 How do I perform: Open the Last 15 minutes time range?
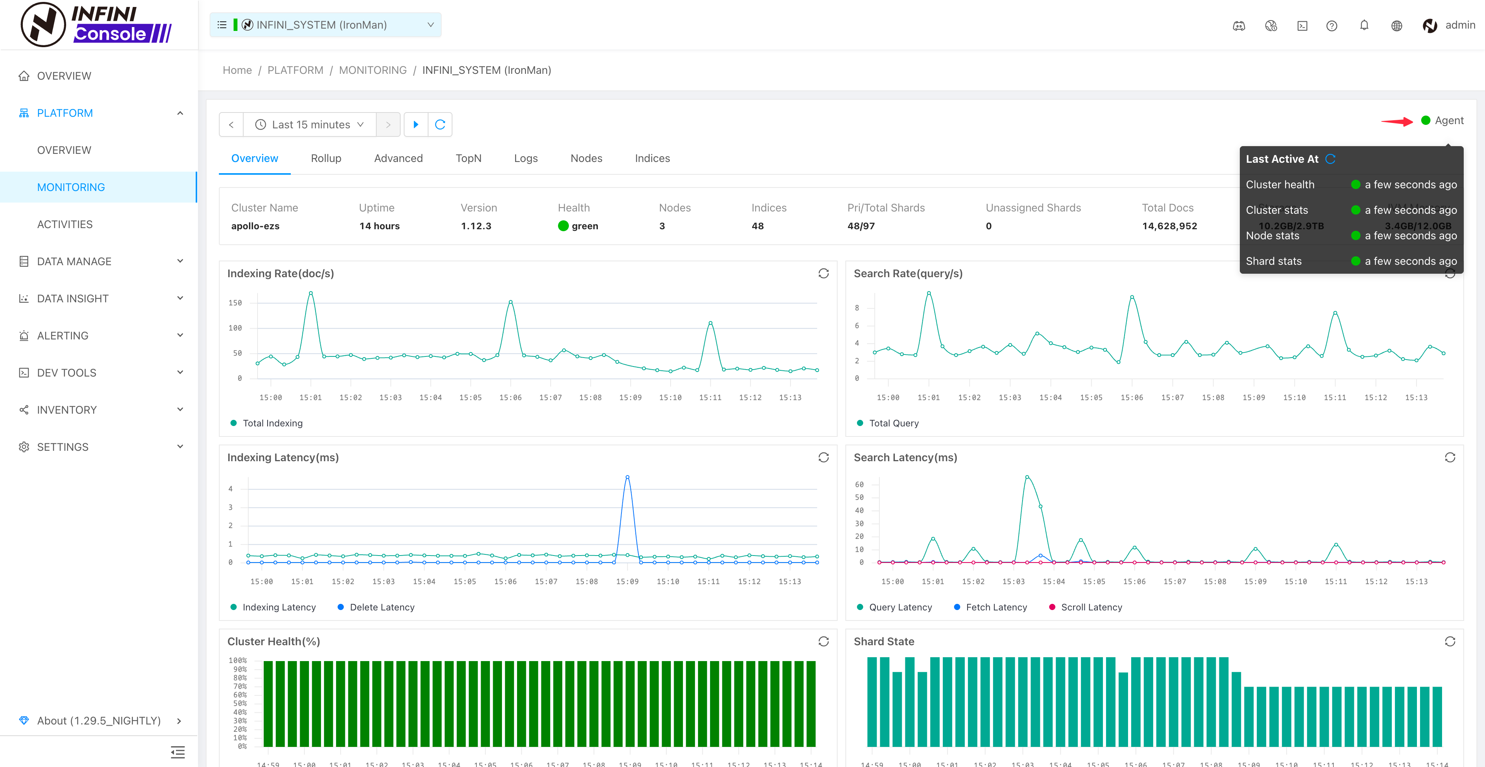point(310,124)
